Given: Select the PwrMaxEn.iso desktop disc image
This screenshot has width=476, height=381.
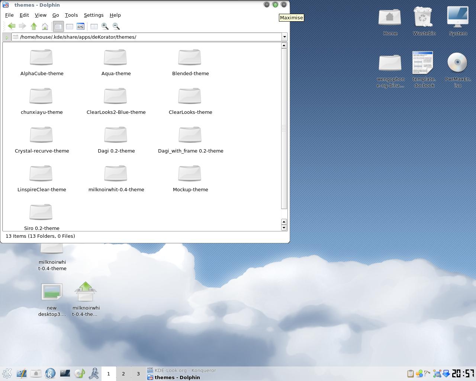Looking at the screenshot, I should [458, 70].
